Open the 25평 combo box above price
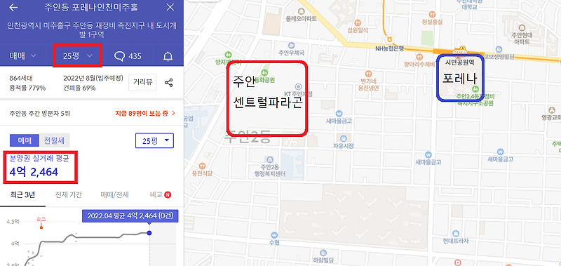Viewport: 561px width, 266px height. [x=154, y=140]
